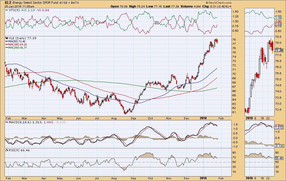Click the -VI 0.84 legend label
The image size is (286, 181).
click(43, 10)
